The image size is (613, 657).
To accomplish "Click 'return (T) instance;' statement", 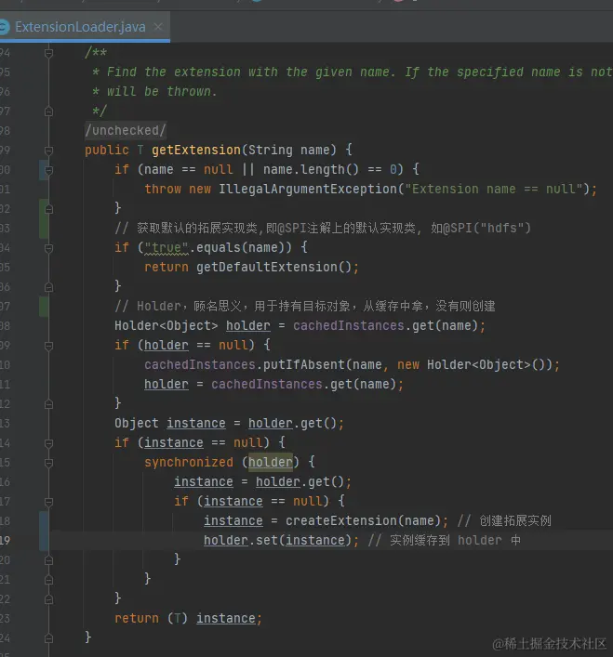I will 188,619.
